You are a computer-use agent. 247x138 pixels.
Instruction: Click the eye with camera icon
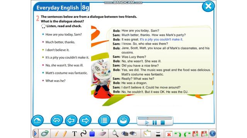[125, 133]
